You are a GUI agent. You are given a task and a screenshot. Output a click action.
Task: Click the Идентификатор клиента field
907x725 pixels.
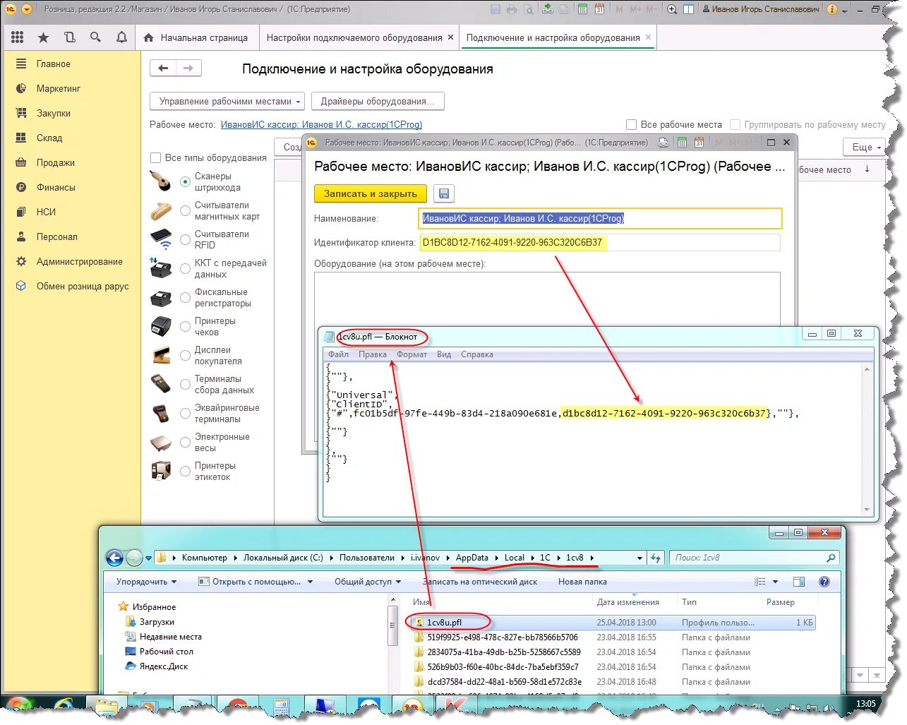click(600, 242)
